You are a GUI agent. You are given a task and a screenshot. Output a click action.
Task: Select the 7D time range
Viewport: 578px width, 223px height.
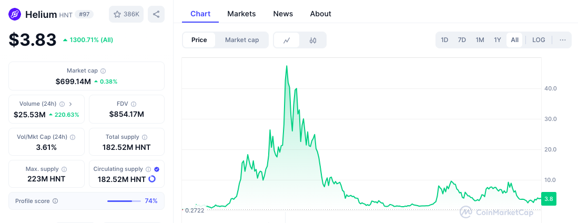[462, 40]
